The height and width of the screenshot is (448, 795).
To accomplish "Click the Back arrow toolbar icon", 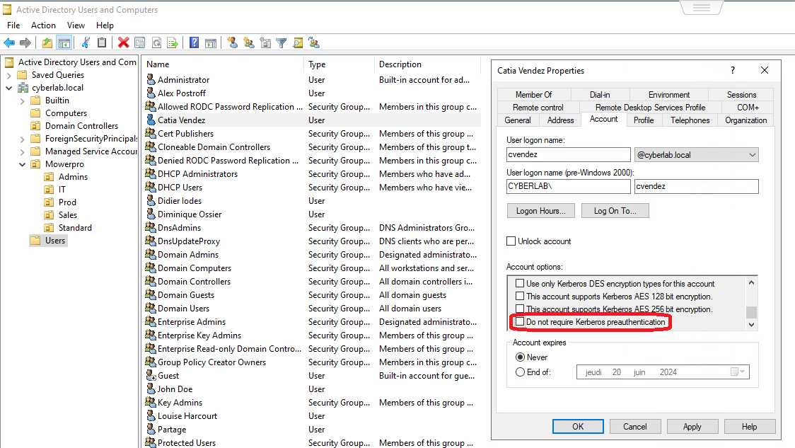I will click(9, 43).
